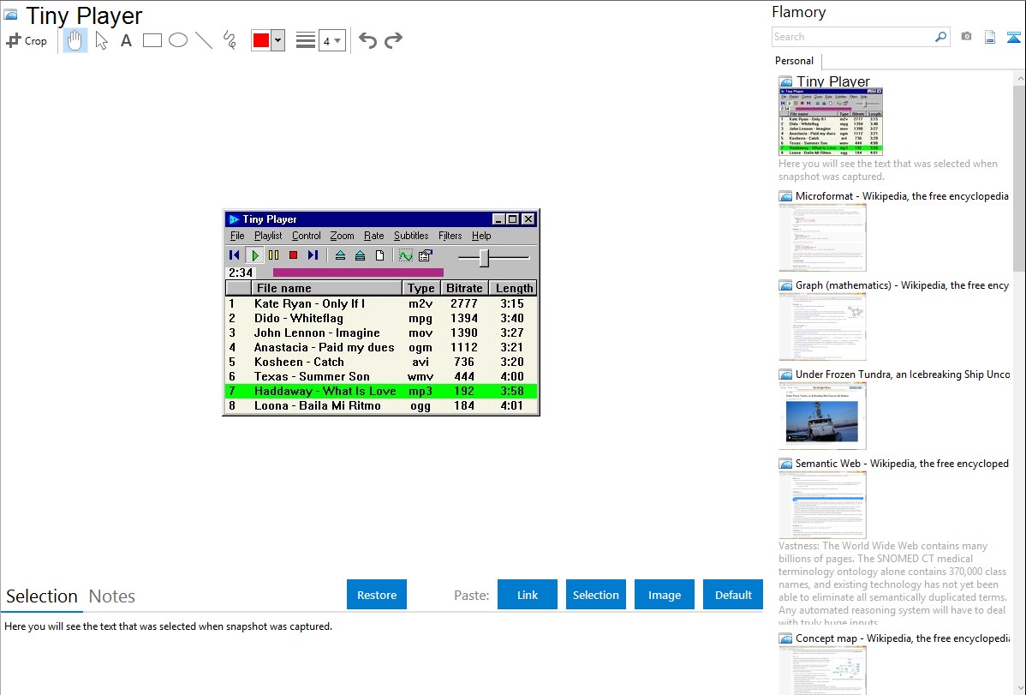Select the rectangle shape tool
Screen dimensions: 1026x695
152,40
